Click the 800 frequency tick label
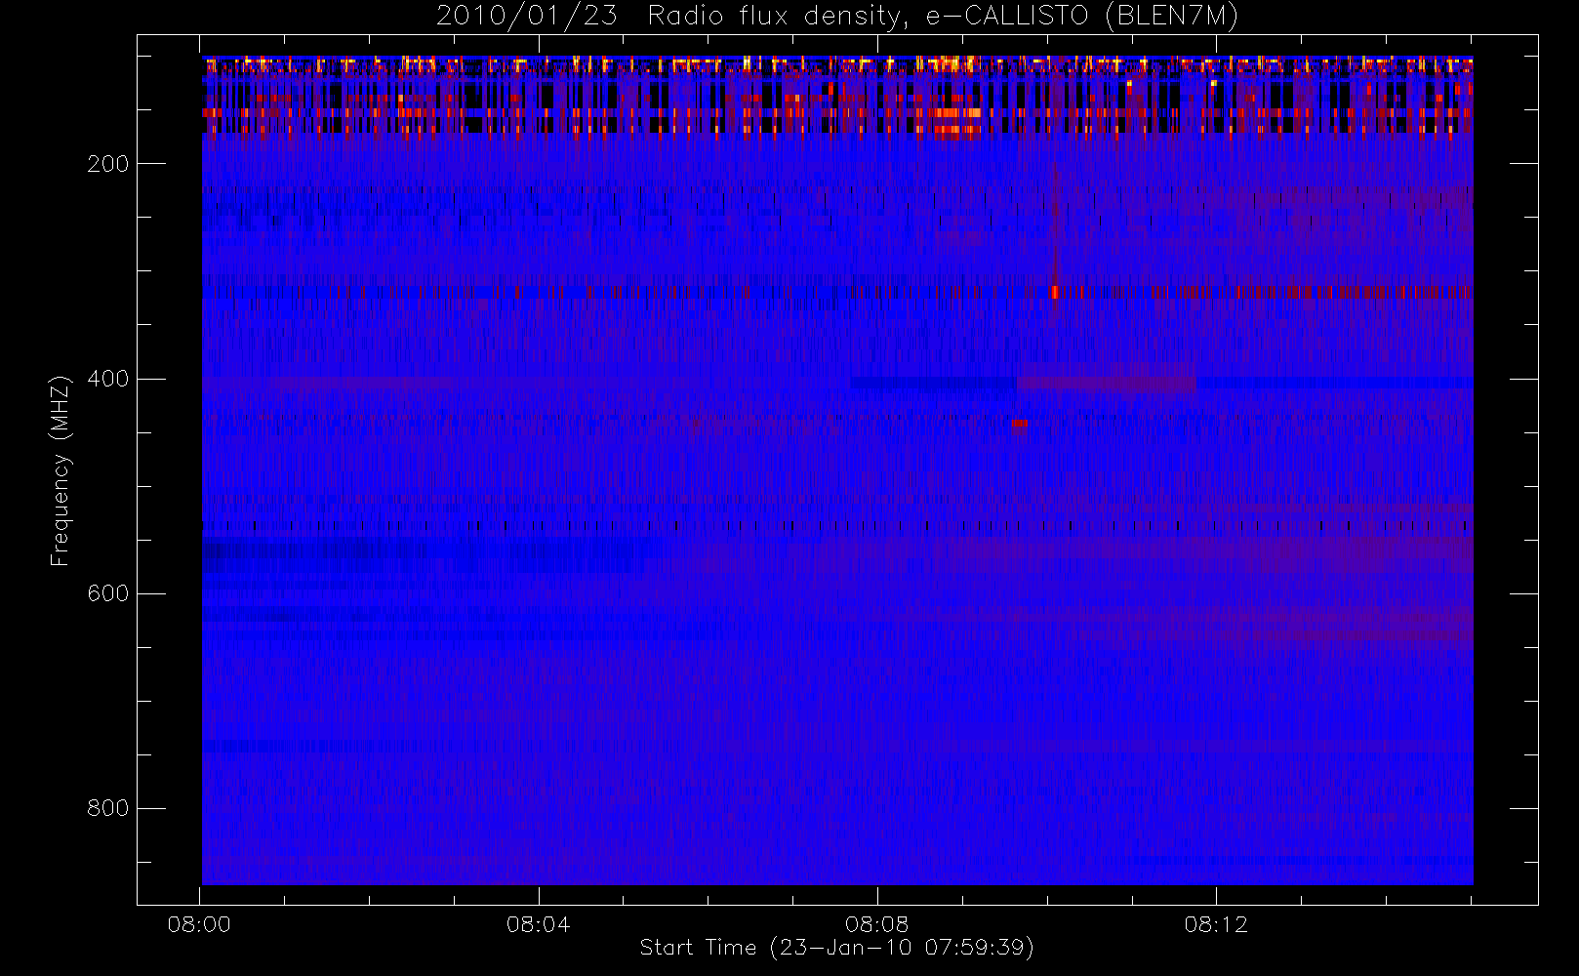 (x=107, y=808)
